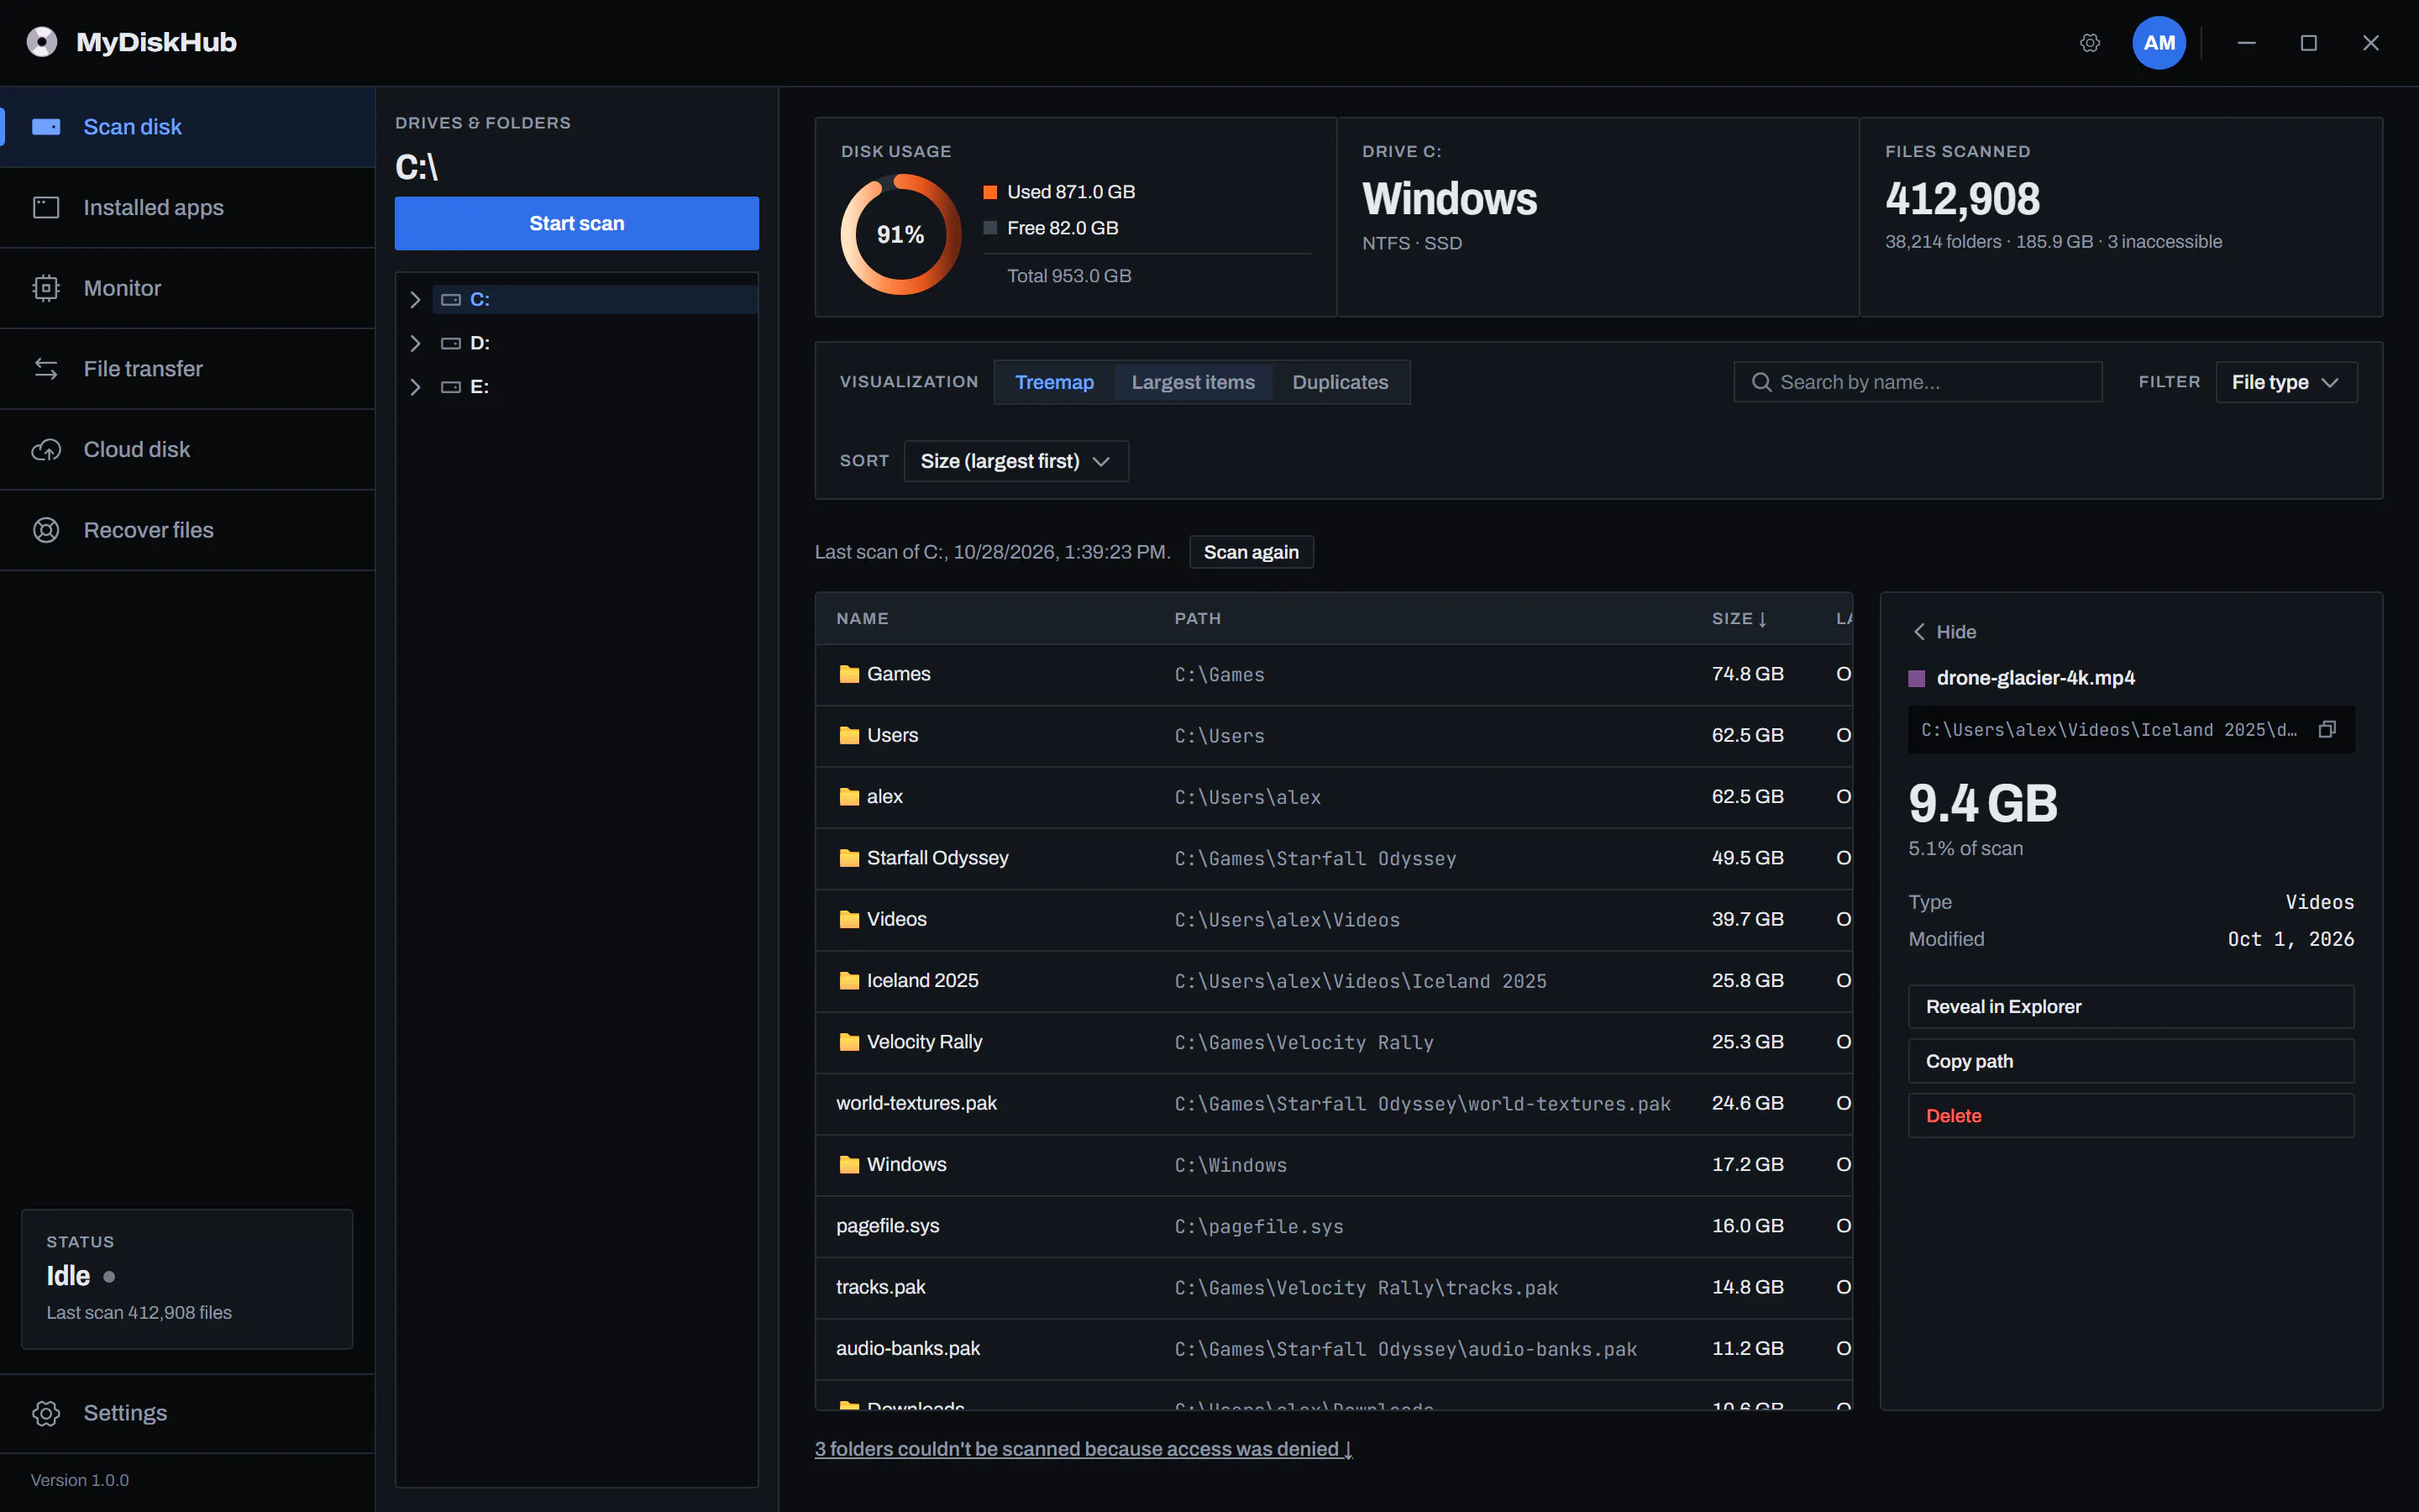
Task: Click Scan again button
Action: (x=1251, y=552)
